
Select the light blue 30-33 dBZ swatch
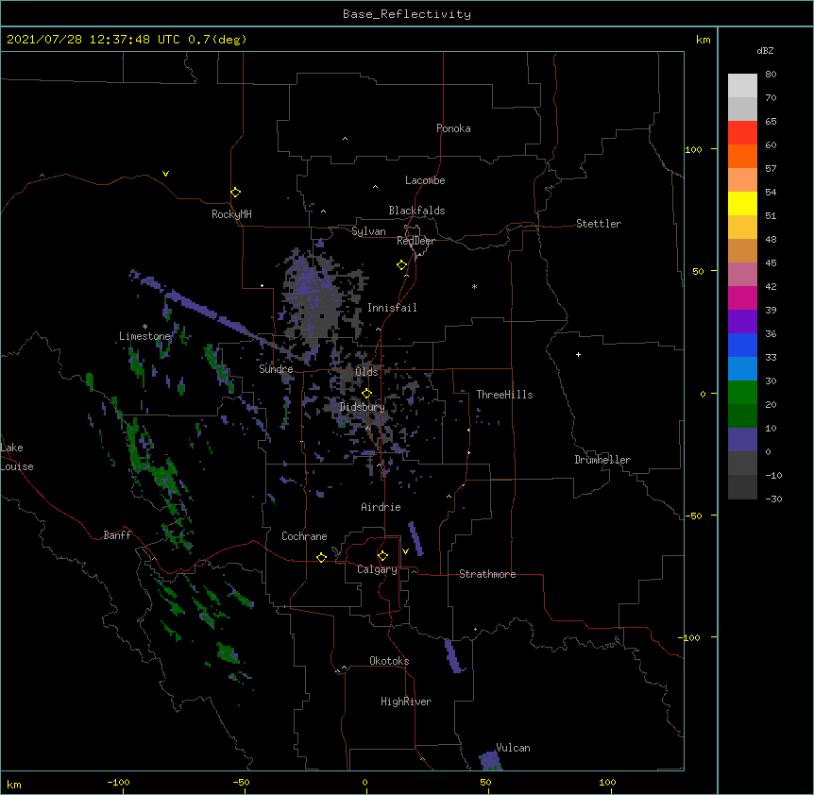tap(742, 369)
